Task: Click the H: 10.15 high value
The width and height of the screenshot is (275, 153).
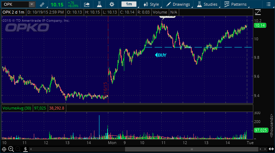Action: pos(92,12)
